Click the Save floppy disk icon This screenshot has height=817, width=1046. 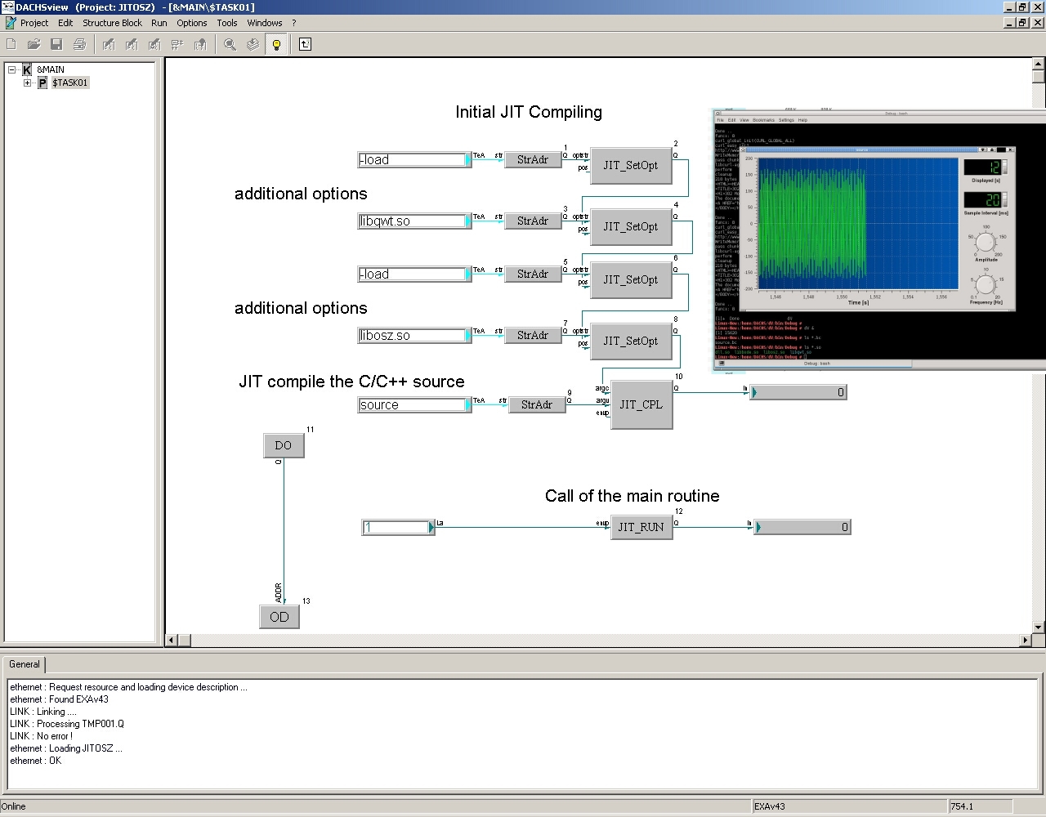click(x=56, y=44)
